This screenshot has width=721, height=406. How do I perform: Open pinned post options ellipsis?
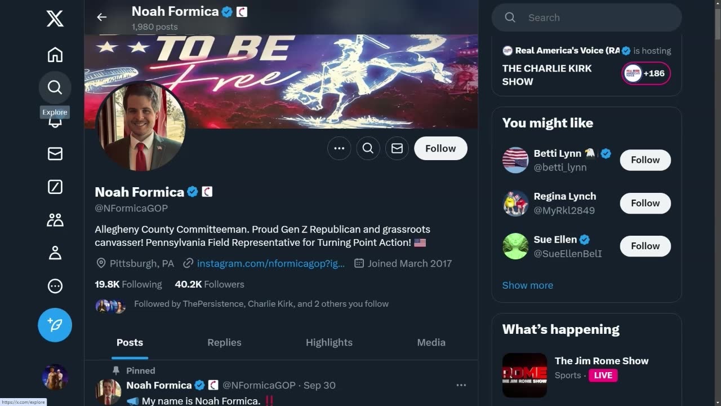point(461,385)
